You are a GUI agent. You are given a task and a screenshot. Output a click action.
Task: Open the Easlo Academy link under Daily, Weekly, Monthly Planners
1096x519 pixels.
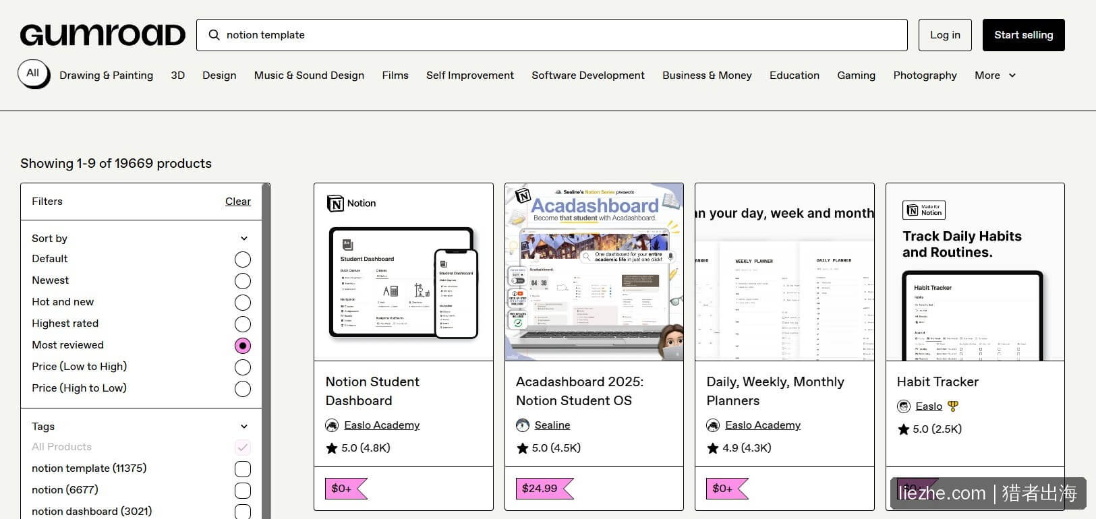pyautogui.click(x=763, y=425)
